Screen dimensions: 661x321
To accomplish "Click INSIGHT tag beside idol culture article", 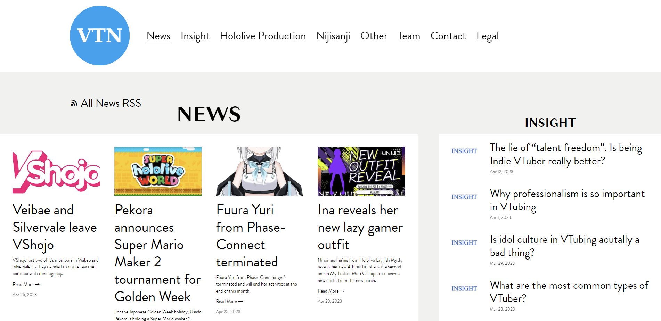I will pyautogui.click(x=464, y=242).
